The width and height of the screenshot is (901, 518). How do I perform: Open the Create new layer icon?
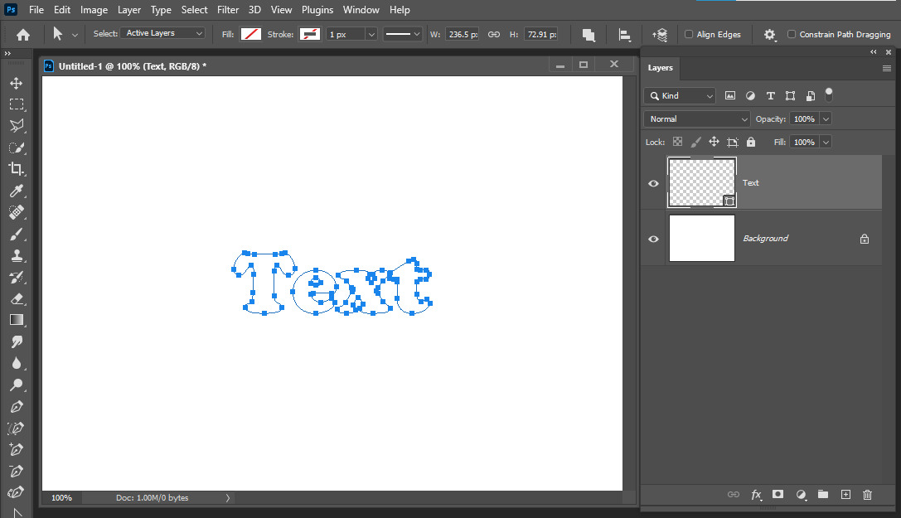coord(845,494)
